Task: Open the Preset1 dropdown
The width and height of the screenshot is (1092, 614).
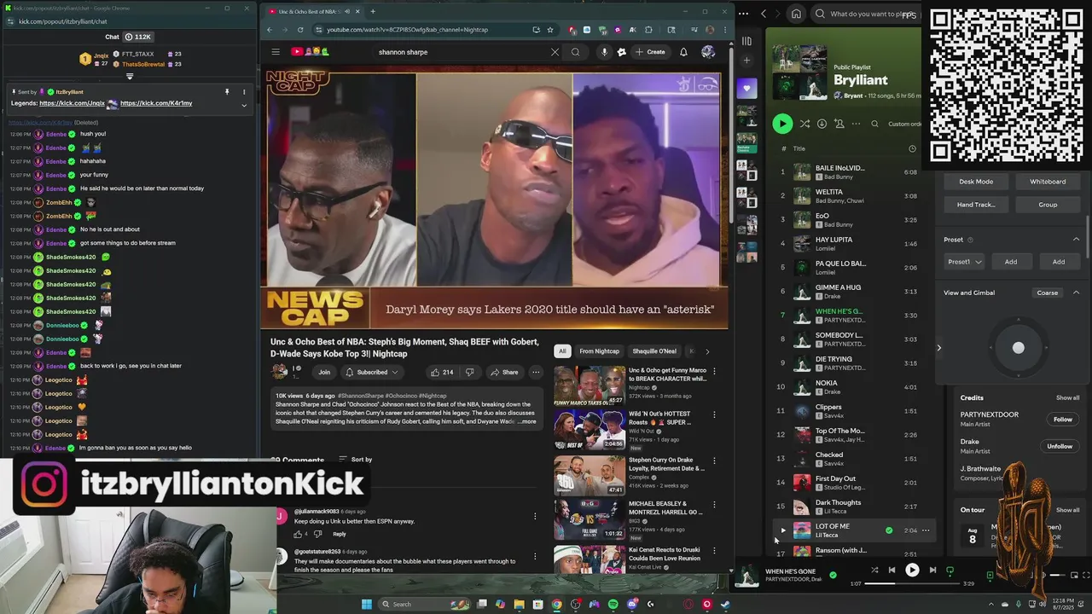Action: click(x=964, y=262)
